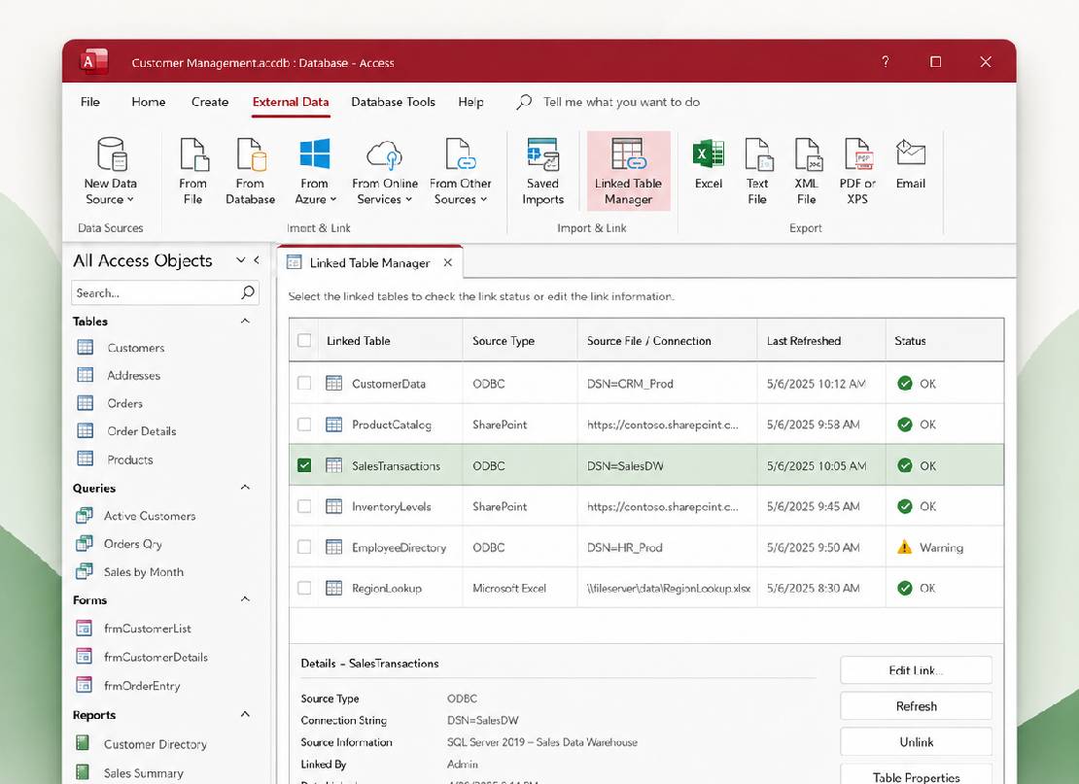The width and height of the screenshot is (1079, 784).
Task: Close the Linked Table Manager tab
Action: point(448,262)
